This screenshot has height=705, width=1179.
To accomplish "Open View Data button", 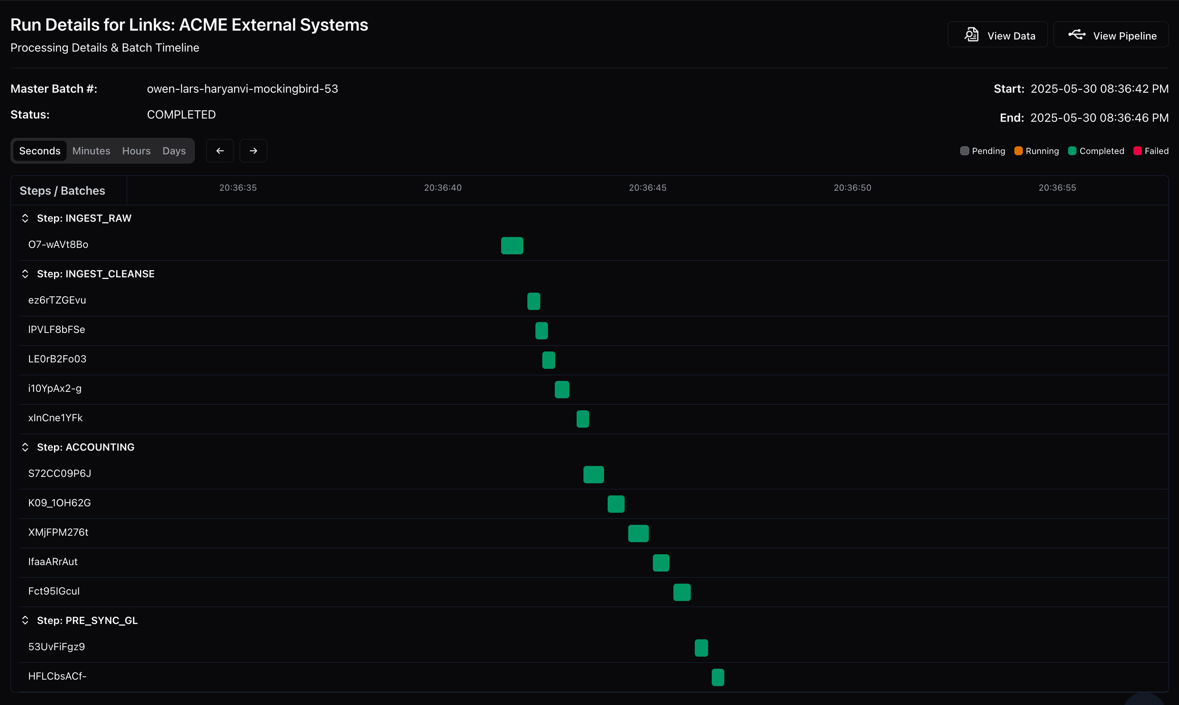I will (997, 35).
